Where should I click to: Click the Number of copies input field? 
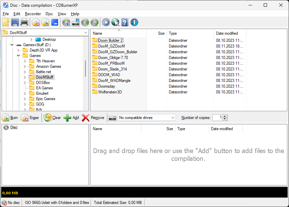[x=217, y=118]
